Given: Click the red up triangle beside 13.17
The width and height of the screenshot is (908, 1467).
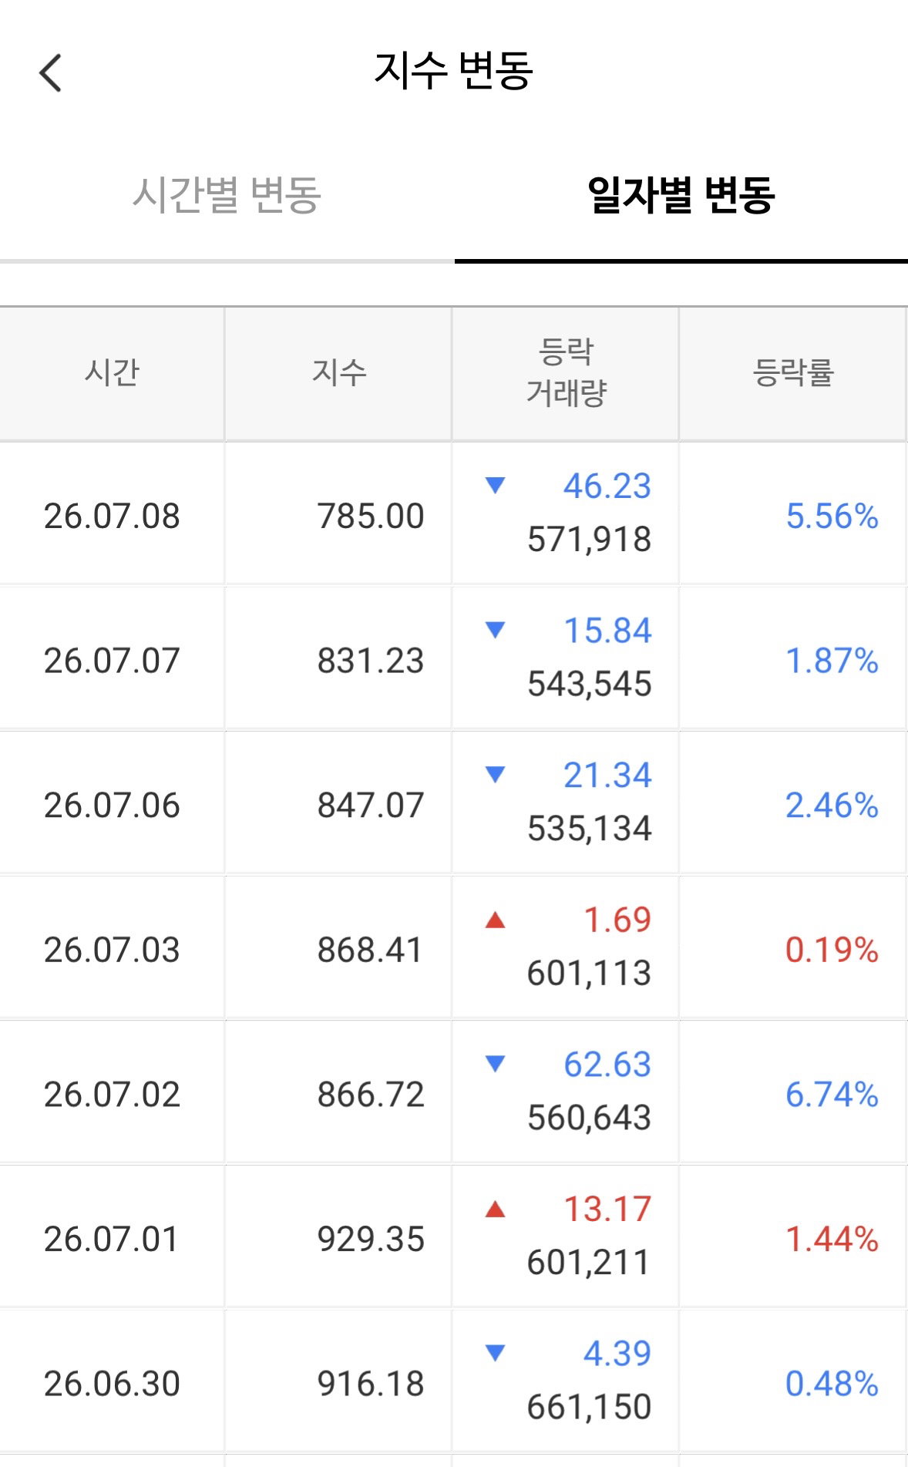Looking at the screenshot, I should [x=495, y=1209].
